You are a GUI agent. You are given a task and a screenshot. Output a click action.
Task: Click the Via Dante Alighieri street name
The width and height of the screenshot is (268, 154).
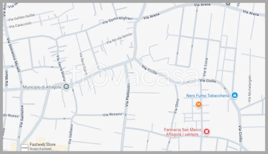(x=117, y=20)
